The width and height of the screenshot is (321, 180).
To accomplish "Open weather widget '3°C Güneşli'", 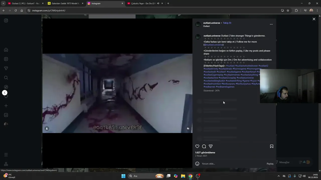I will (9, 176).
